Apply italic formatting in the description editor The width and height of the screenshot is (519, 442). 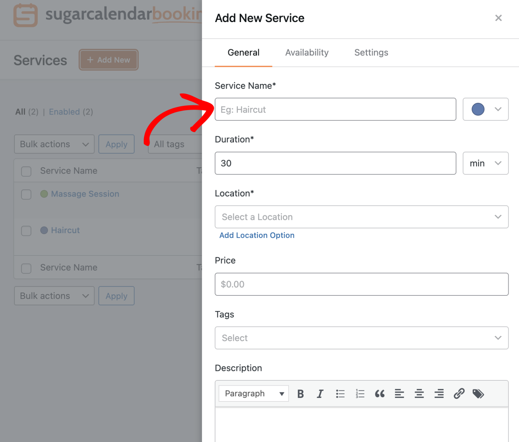(320, 394)
